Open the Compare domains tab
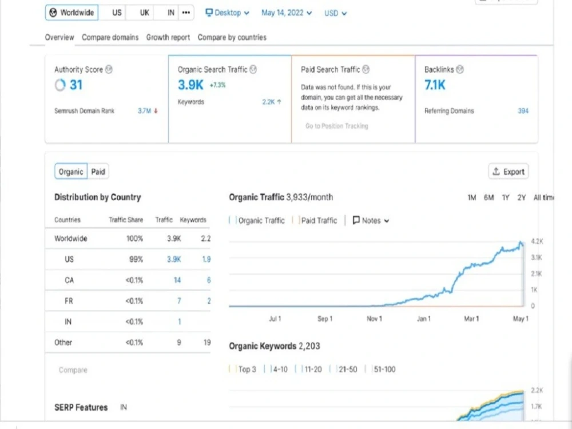Screen dimensions: 572x429 pos(110,37)
